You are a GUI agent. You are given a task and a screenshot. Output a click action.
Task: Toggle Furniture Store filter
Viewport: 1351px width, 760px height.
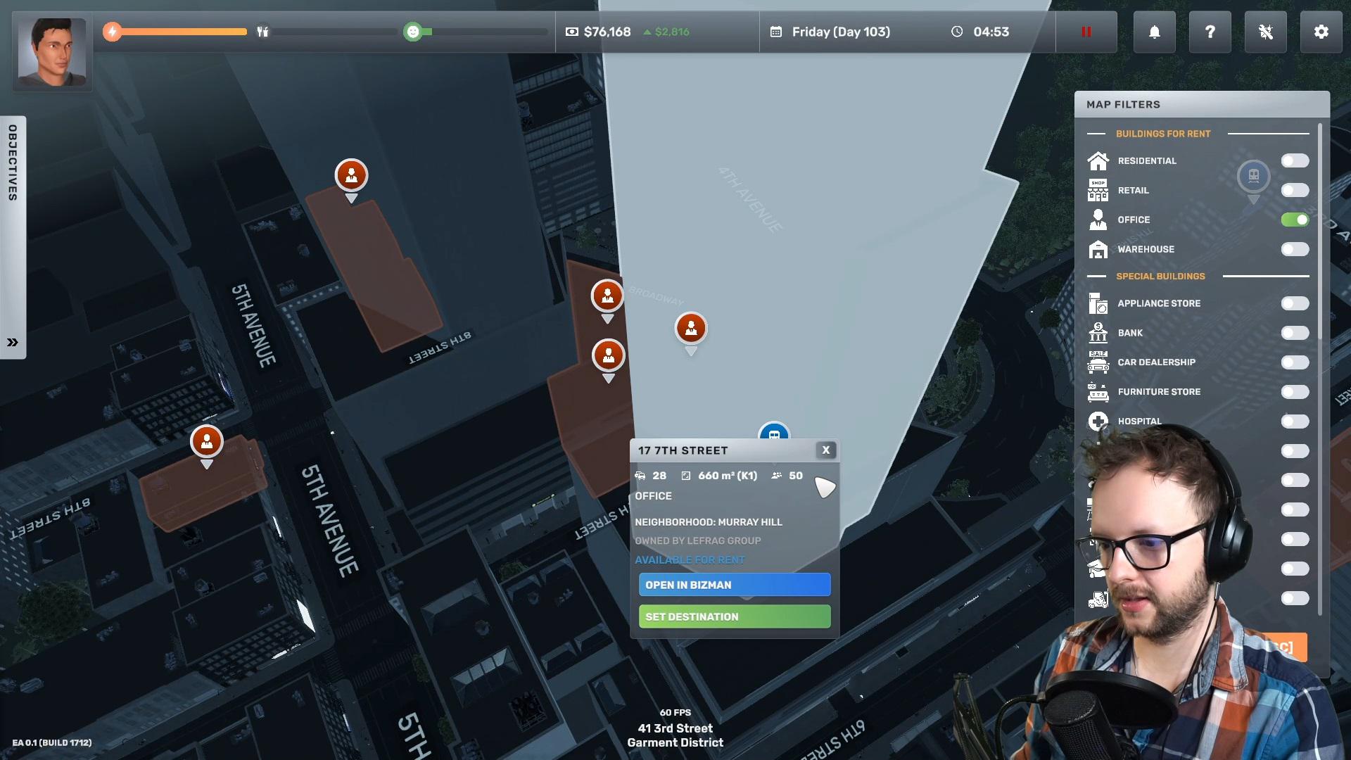point(1295,393)
